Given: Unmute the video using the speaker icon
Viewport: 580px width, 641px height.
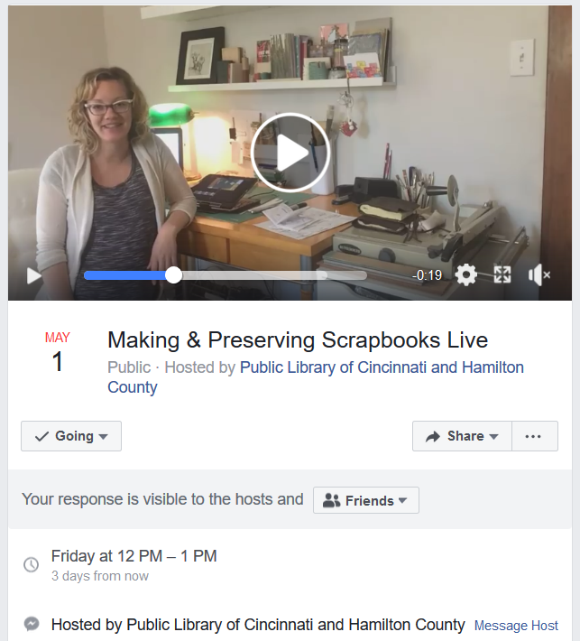Looking at the screenshot, I should [539, 274].
